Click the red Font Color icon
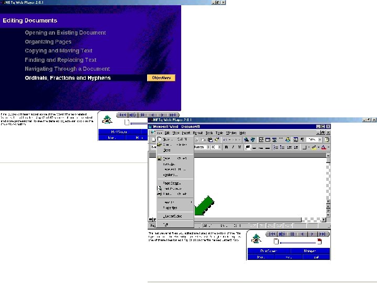 click(x=324, y=147)
